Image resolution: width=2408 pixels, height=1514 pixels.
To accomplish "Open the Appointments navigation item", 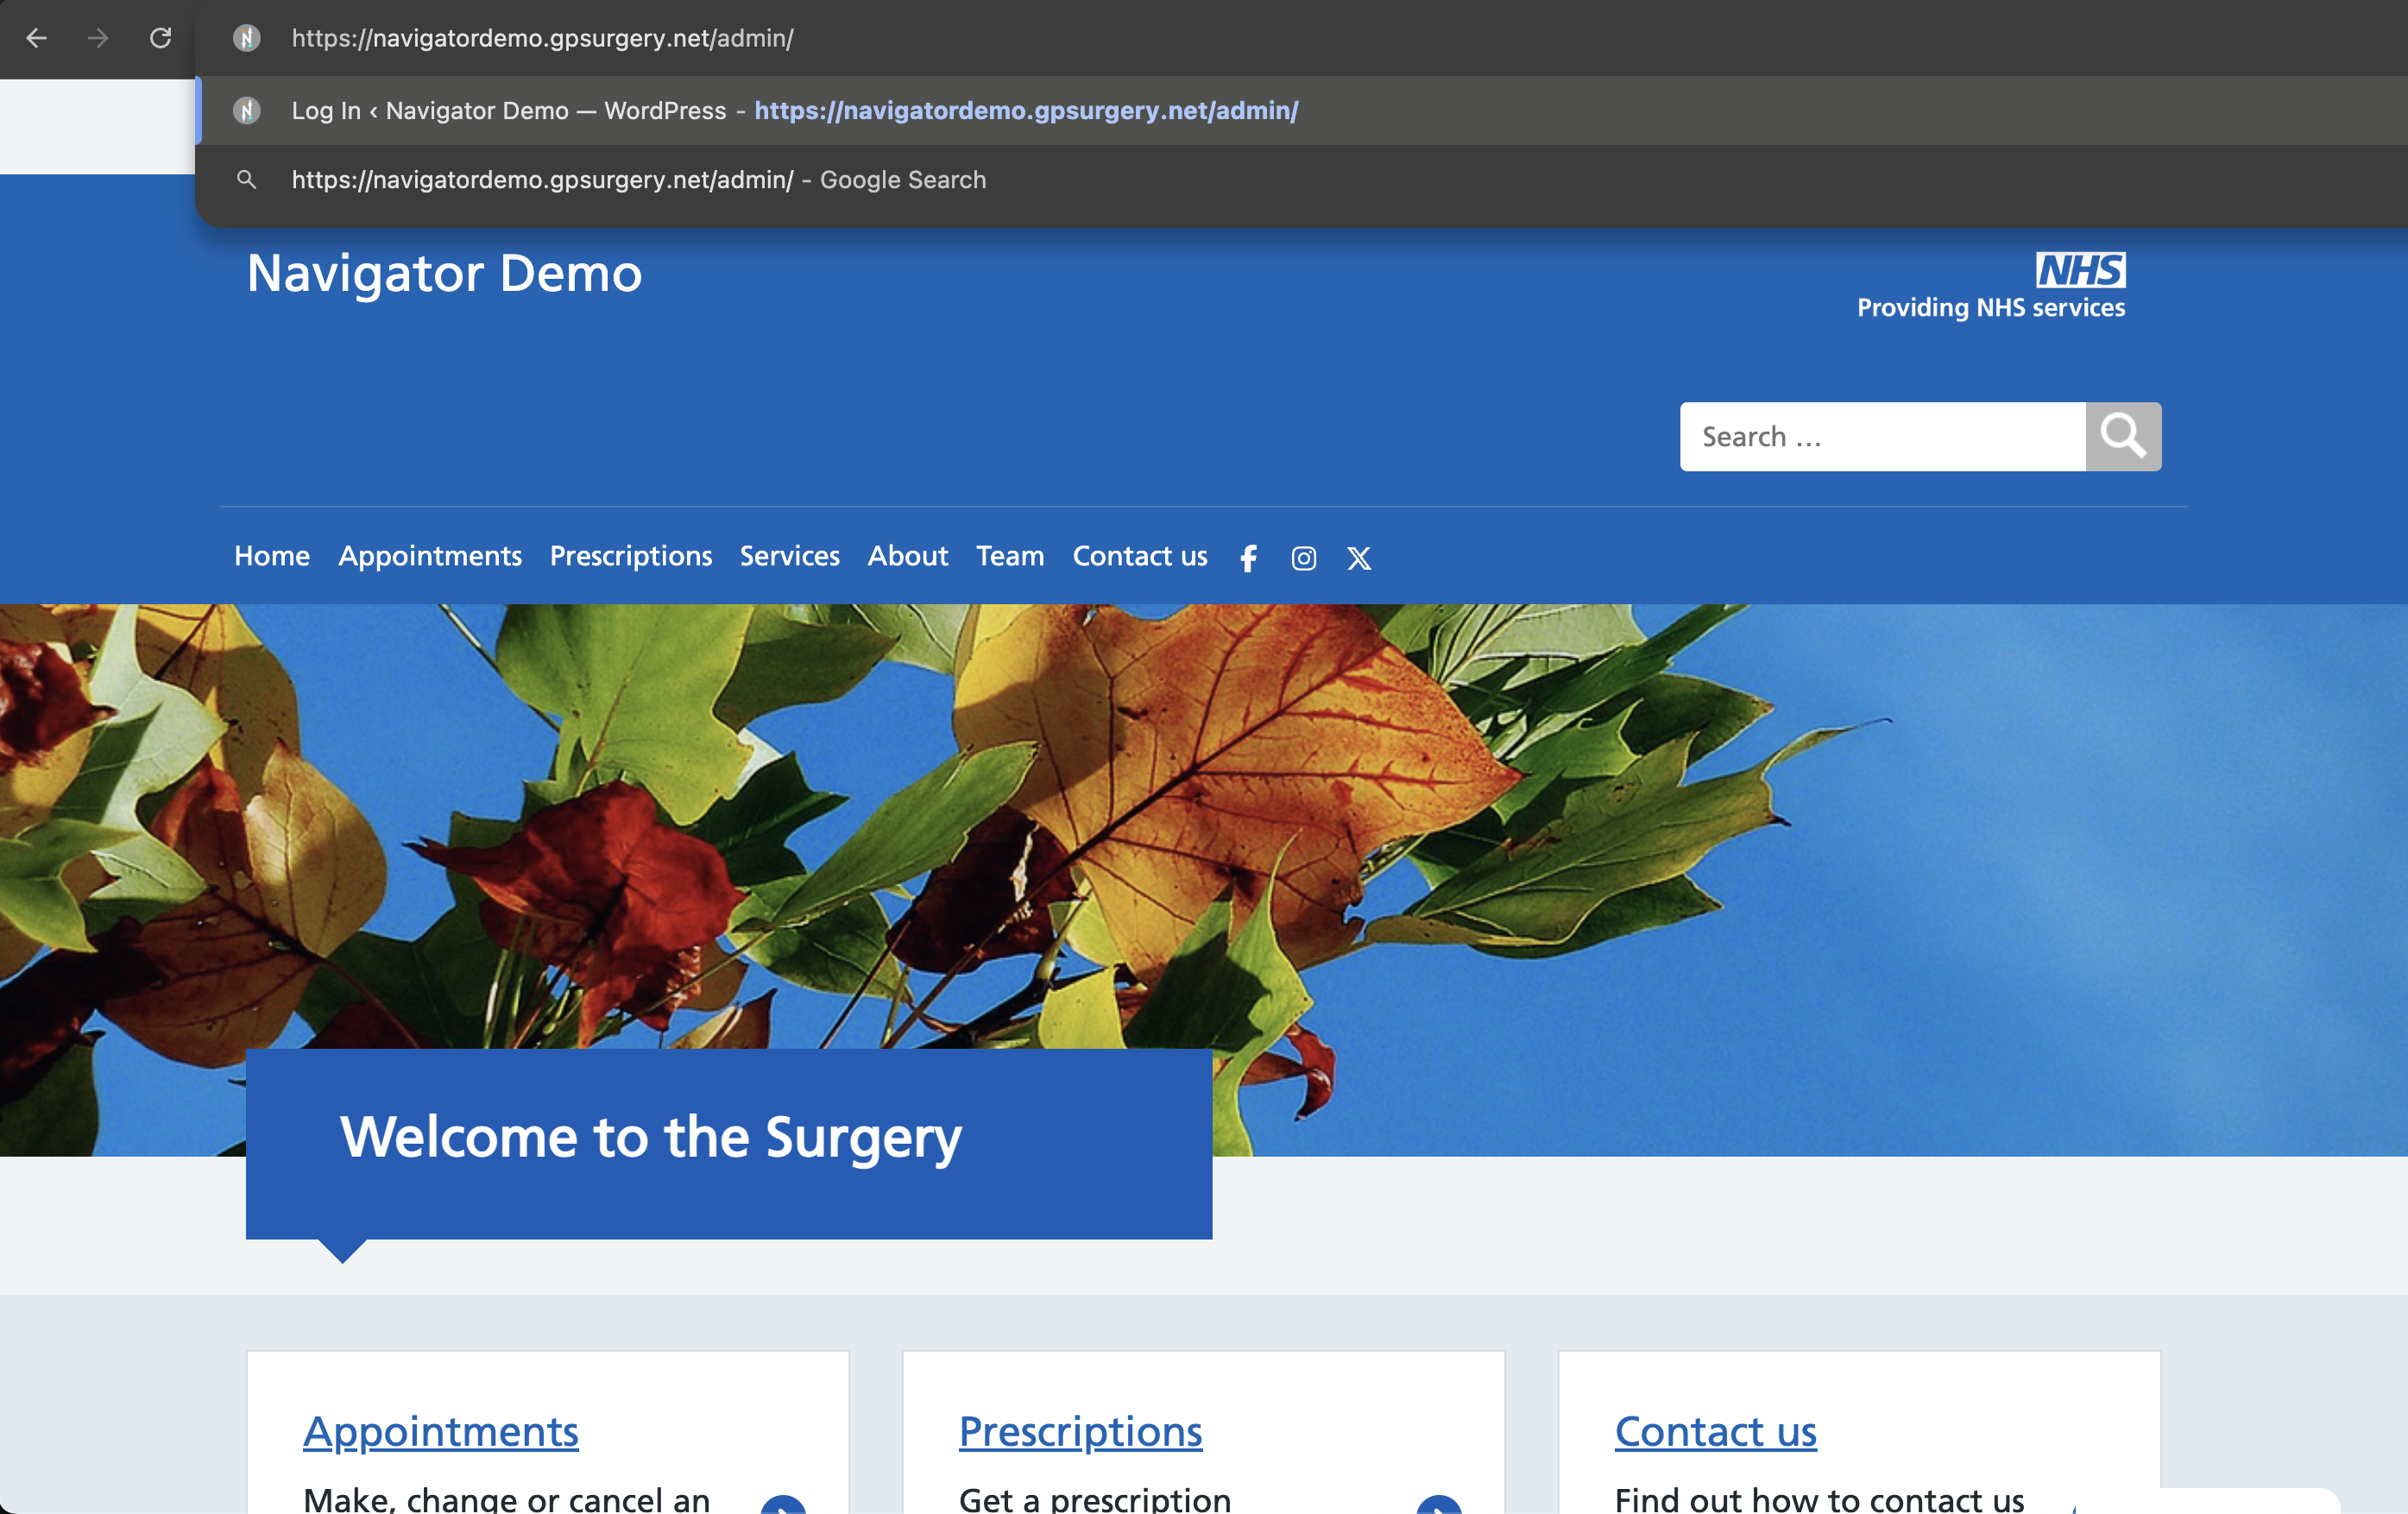I will click(x=430, y=556).
